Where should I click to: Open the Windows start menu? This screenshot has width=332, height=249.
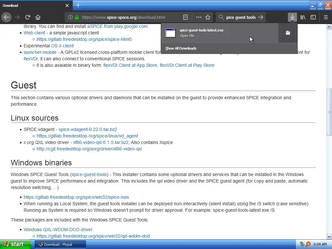[x=16, y=244]
